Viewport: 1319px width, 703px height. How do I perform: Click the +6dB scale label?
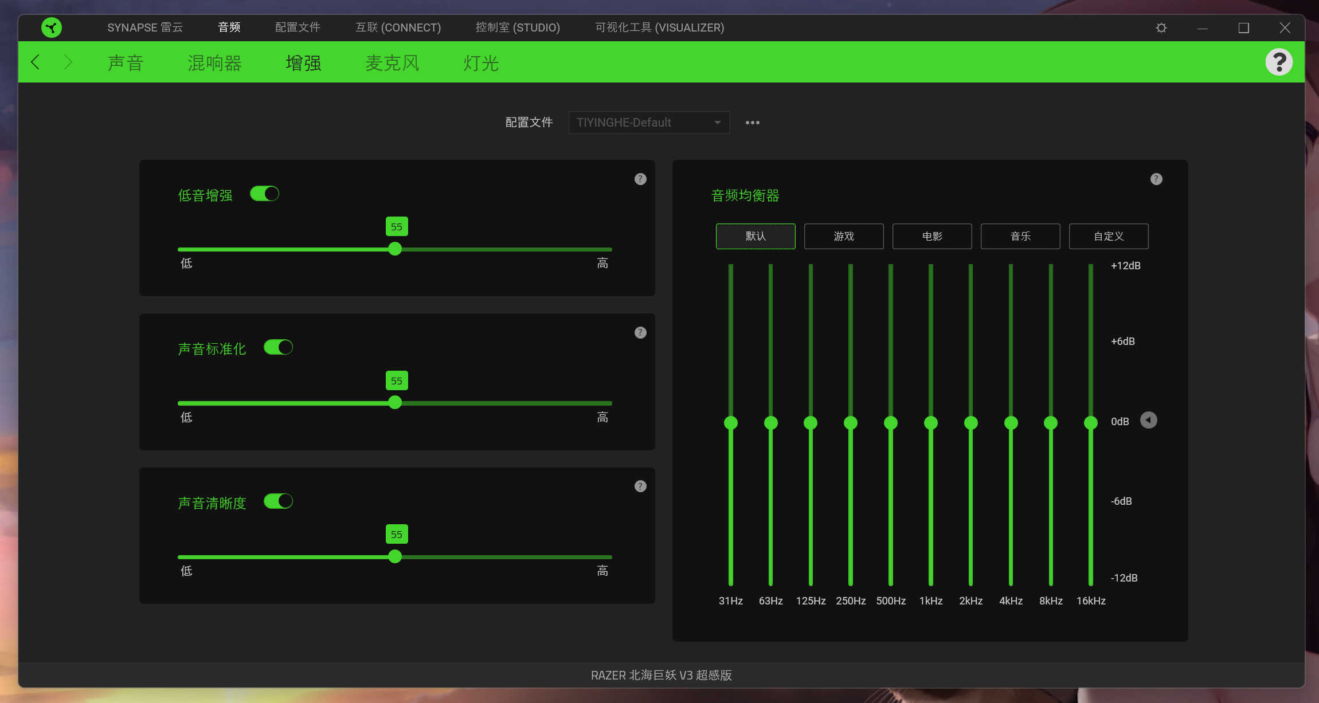click(x=1123, y=341)
